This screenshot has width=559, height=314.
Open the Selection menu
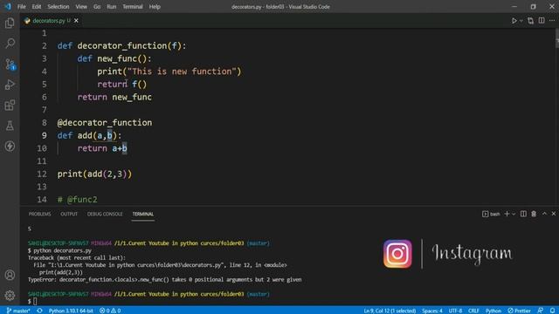59,7
